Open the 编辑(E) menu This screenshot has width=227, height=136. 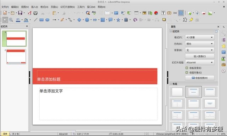[15, 7]
